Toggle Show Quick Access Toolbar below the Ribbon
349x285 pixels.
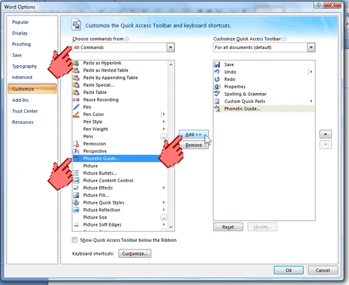[x=75, y=240]
